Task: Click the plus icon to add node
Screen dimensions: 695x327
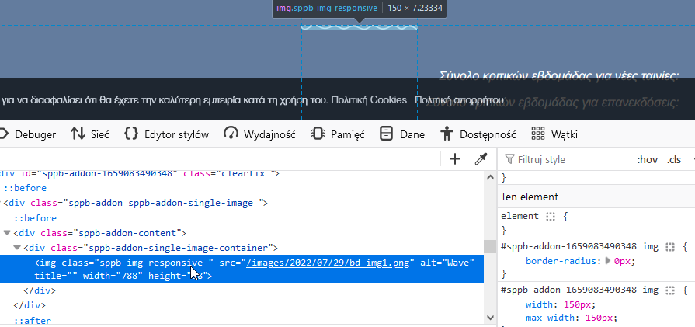Action: click(x=455, y=159)
